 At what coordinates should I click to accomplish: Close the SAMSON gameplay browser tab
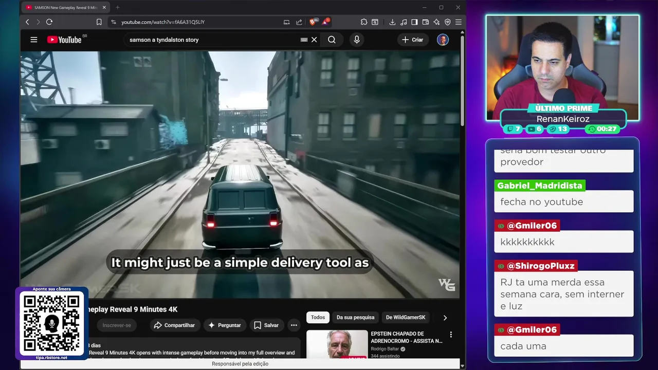point(104,8)
